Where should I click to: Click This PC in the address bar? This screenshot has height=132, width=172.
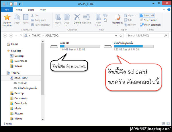tap(36, 36)
